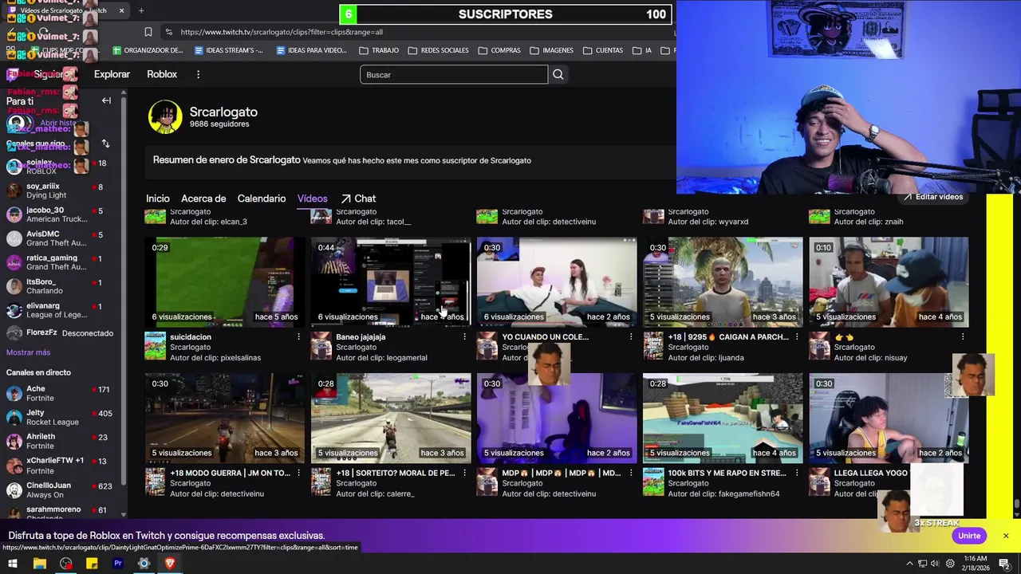The width and height of the screenshot is (1021, 574).
Task: Click the followed channels sort icon
Action: point(105,143)
